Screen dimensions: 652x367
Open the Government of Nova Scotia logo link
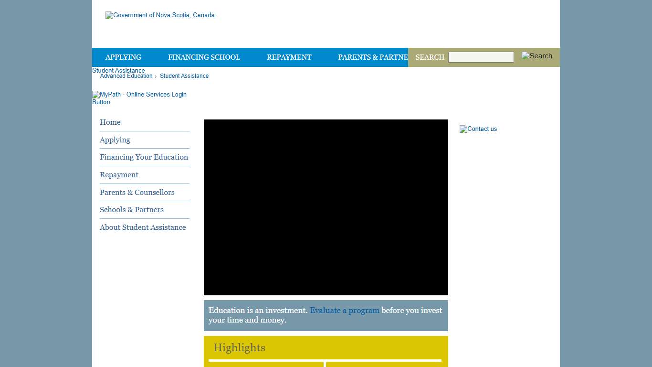click(160, 15)
